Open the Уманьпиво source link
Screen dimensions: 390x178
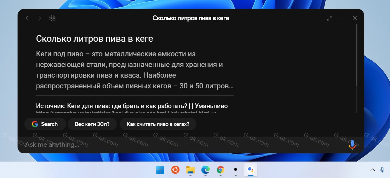coord(132,106)
